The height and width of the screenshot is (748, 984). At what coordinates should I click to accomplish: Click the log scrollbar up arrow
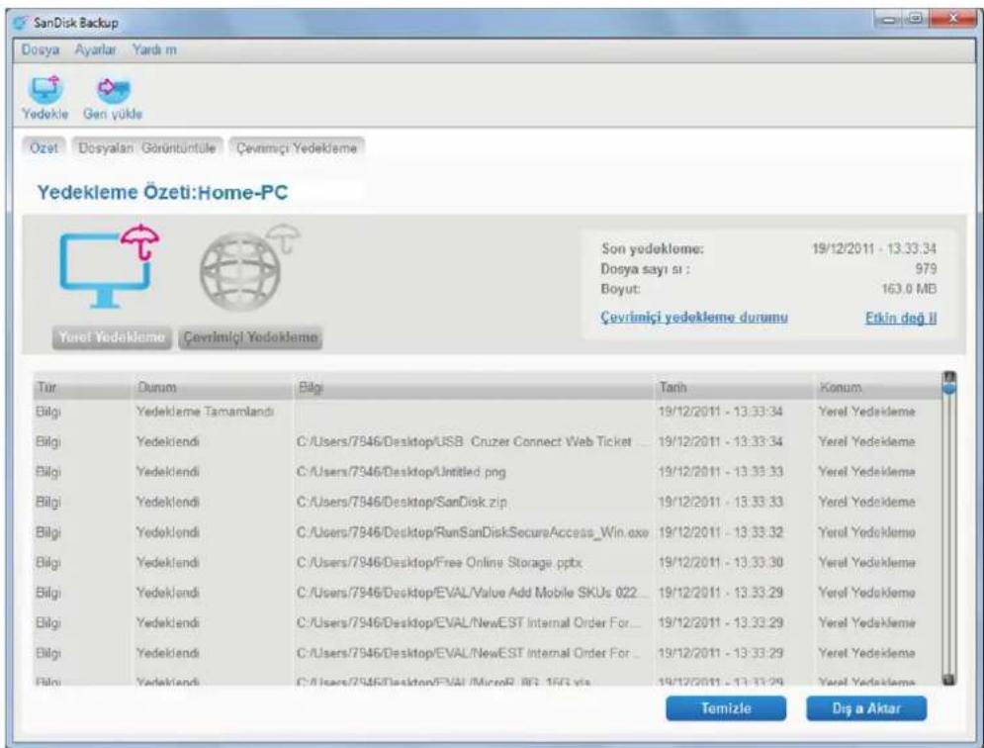pyautogui.click(x=949, y=377)
